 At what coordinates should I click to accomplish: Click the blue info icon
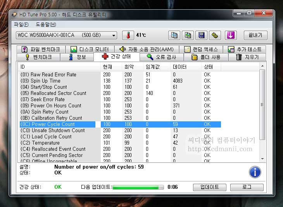pyautogui.click(x=255, y=172)
